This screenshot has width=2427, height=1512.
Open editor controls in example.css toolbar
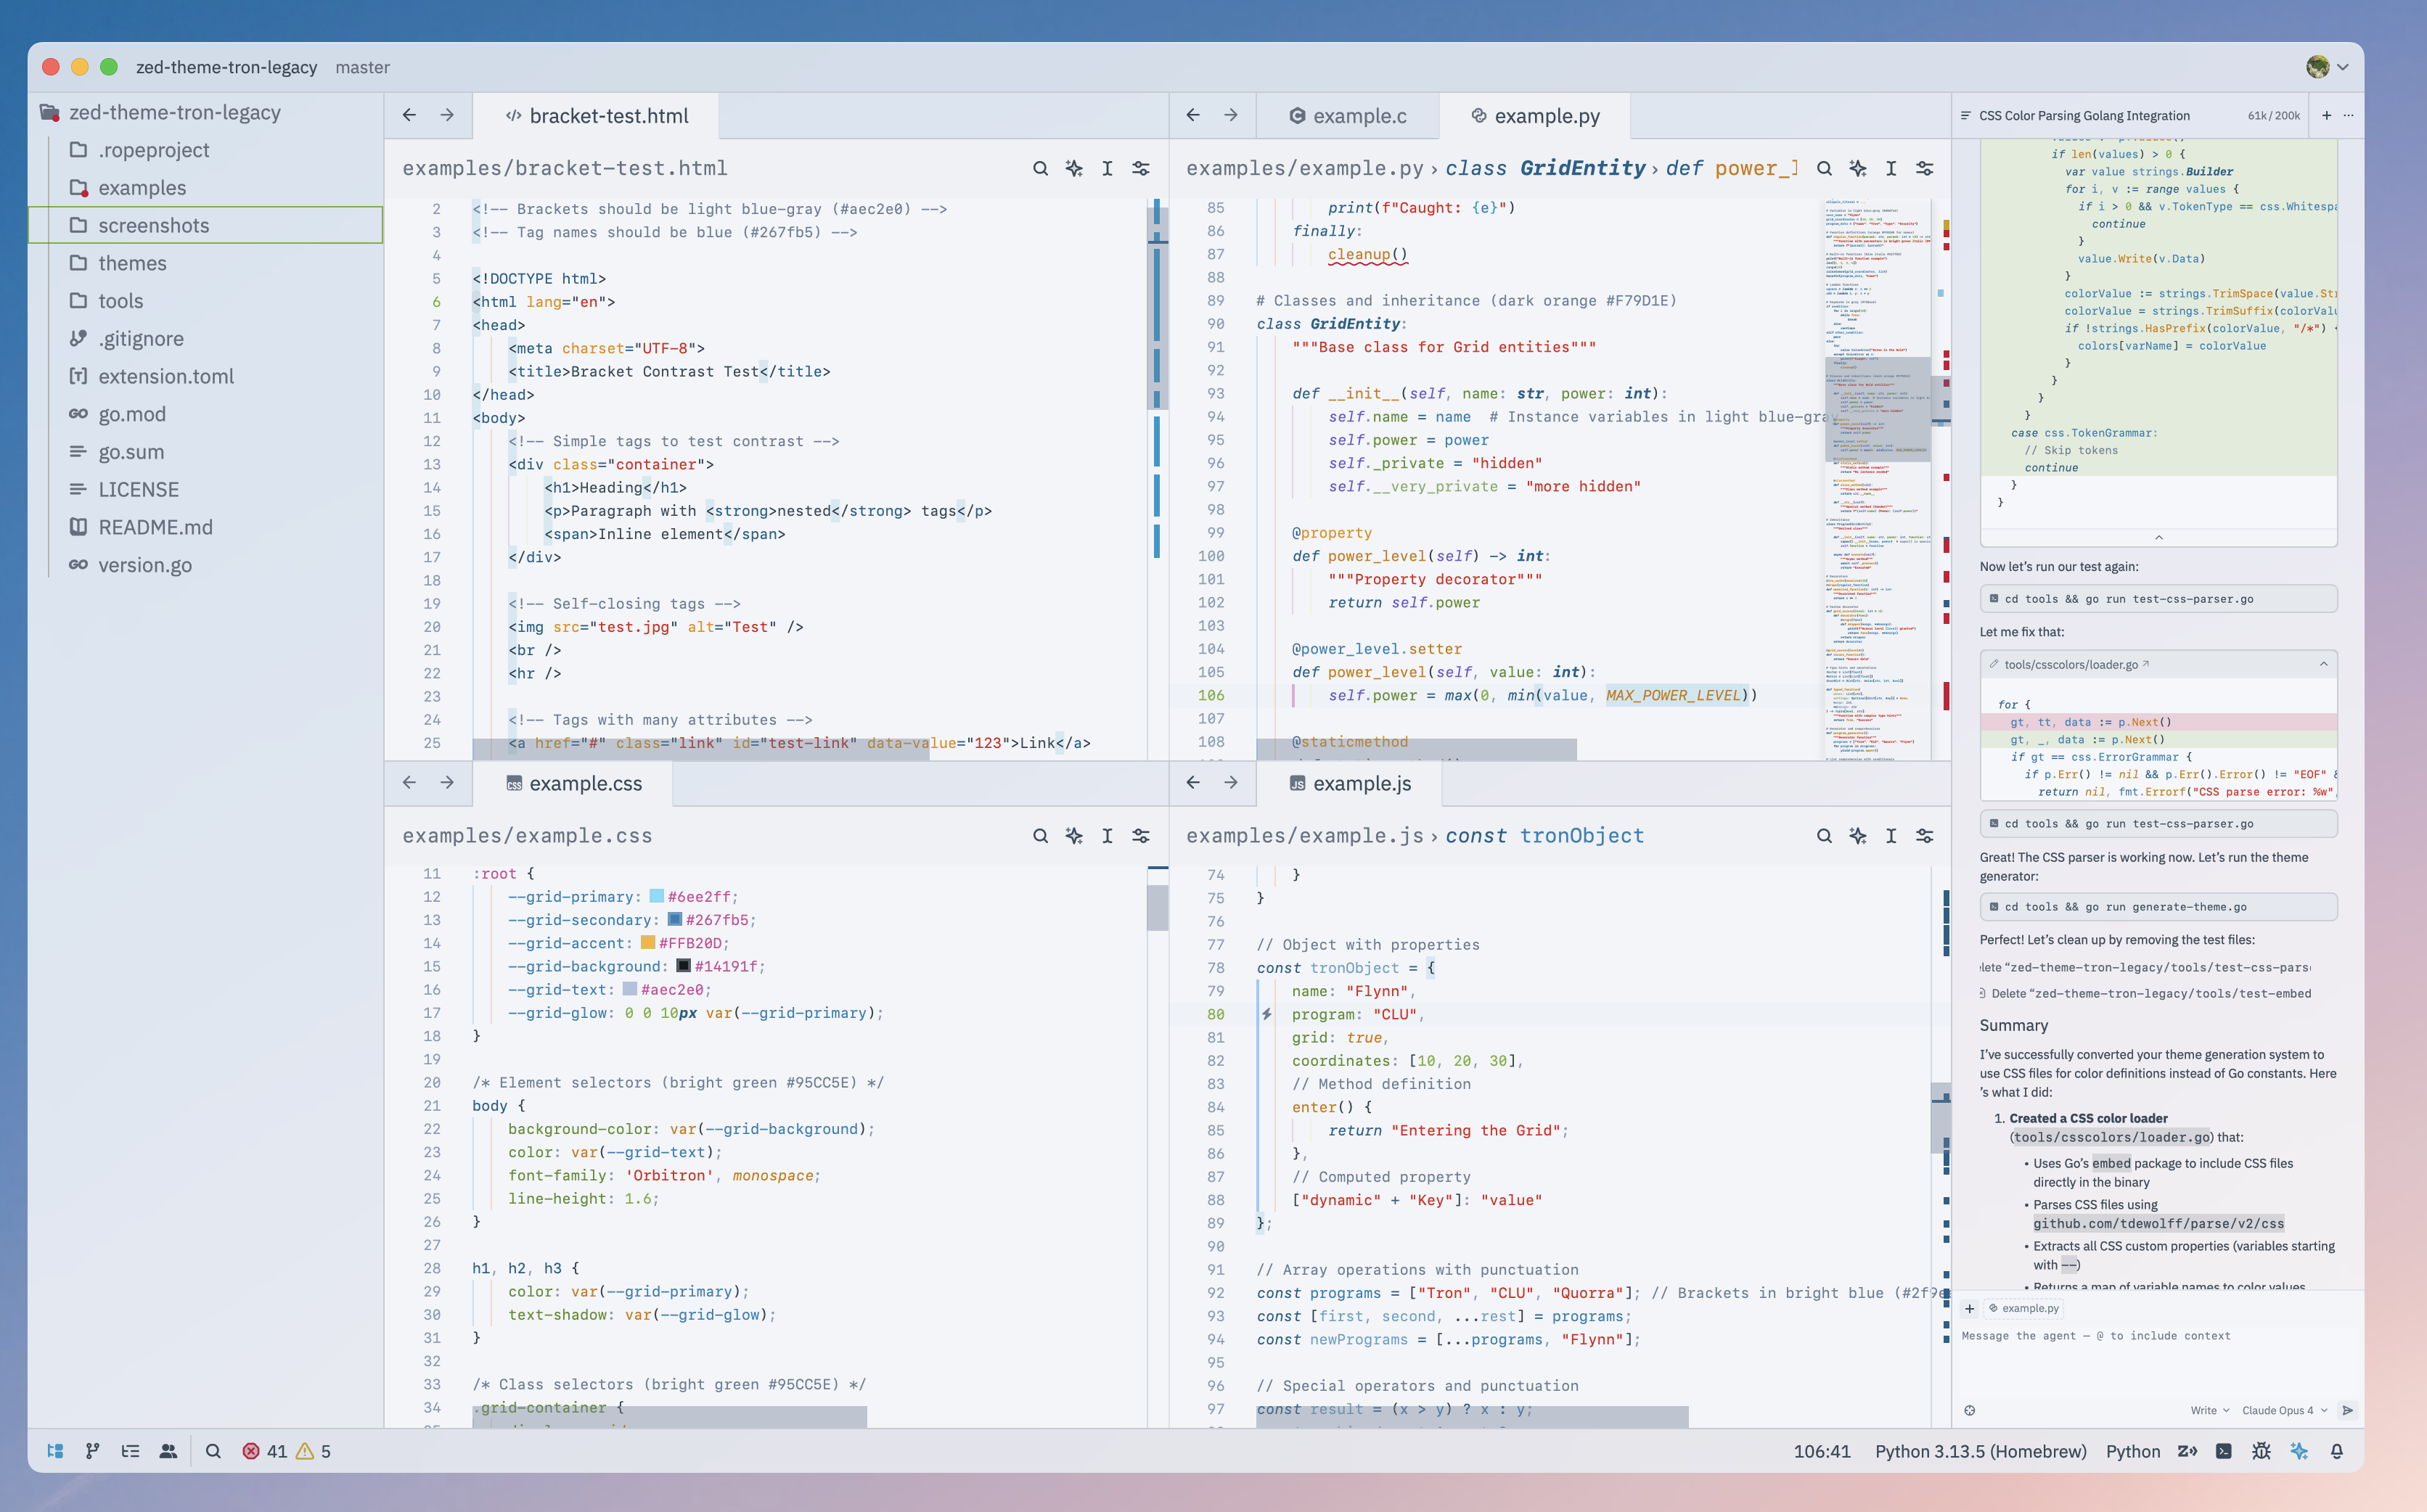[1140, 836]
